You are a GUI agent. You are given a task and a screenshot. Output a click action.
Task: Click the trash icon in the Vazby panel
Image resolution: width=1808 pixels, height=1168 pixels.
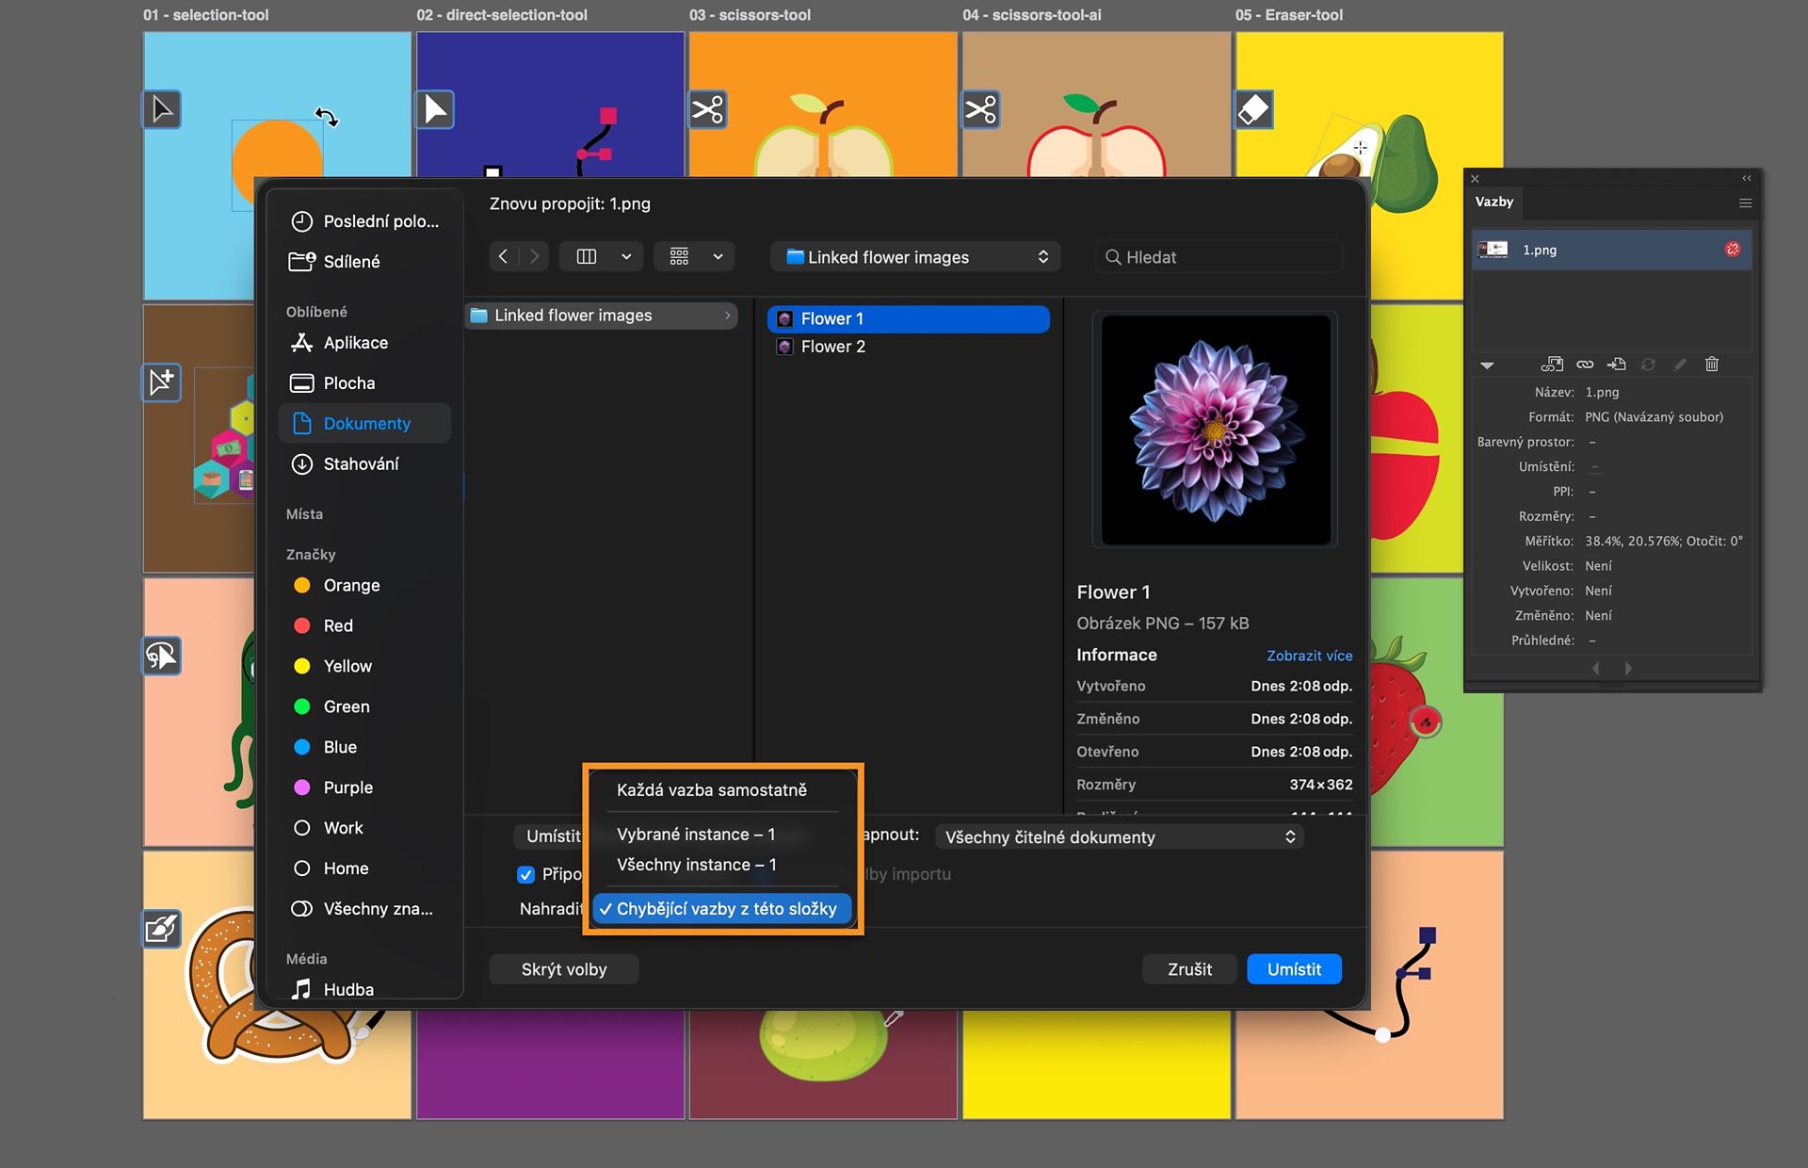(x=1712, y=365)
